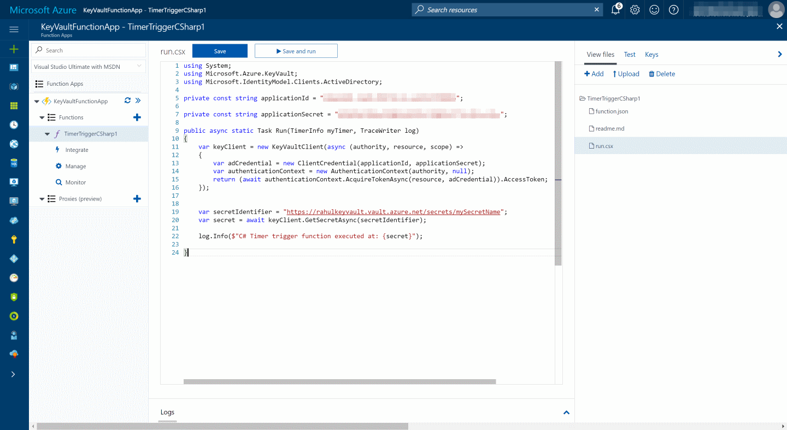This screenshot has width=787, height=430.
Task: Open the Dashboard icon in sidebar
Action: point(14,67)
